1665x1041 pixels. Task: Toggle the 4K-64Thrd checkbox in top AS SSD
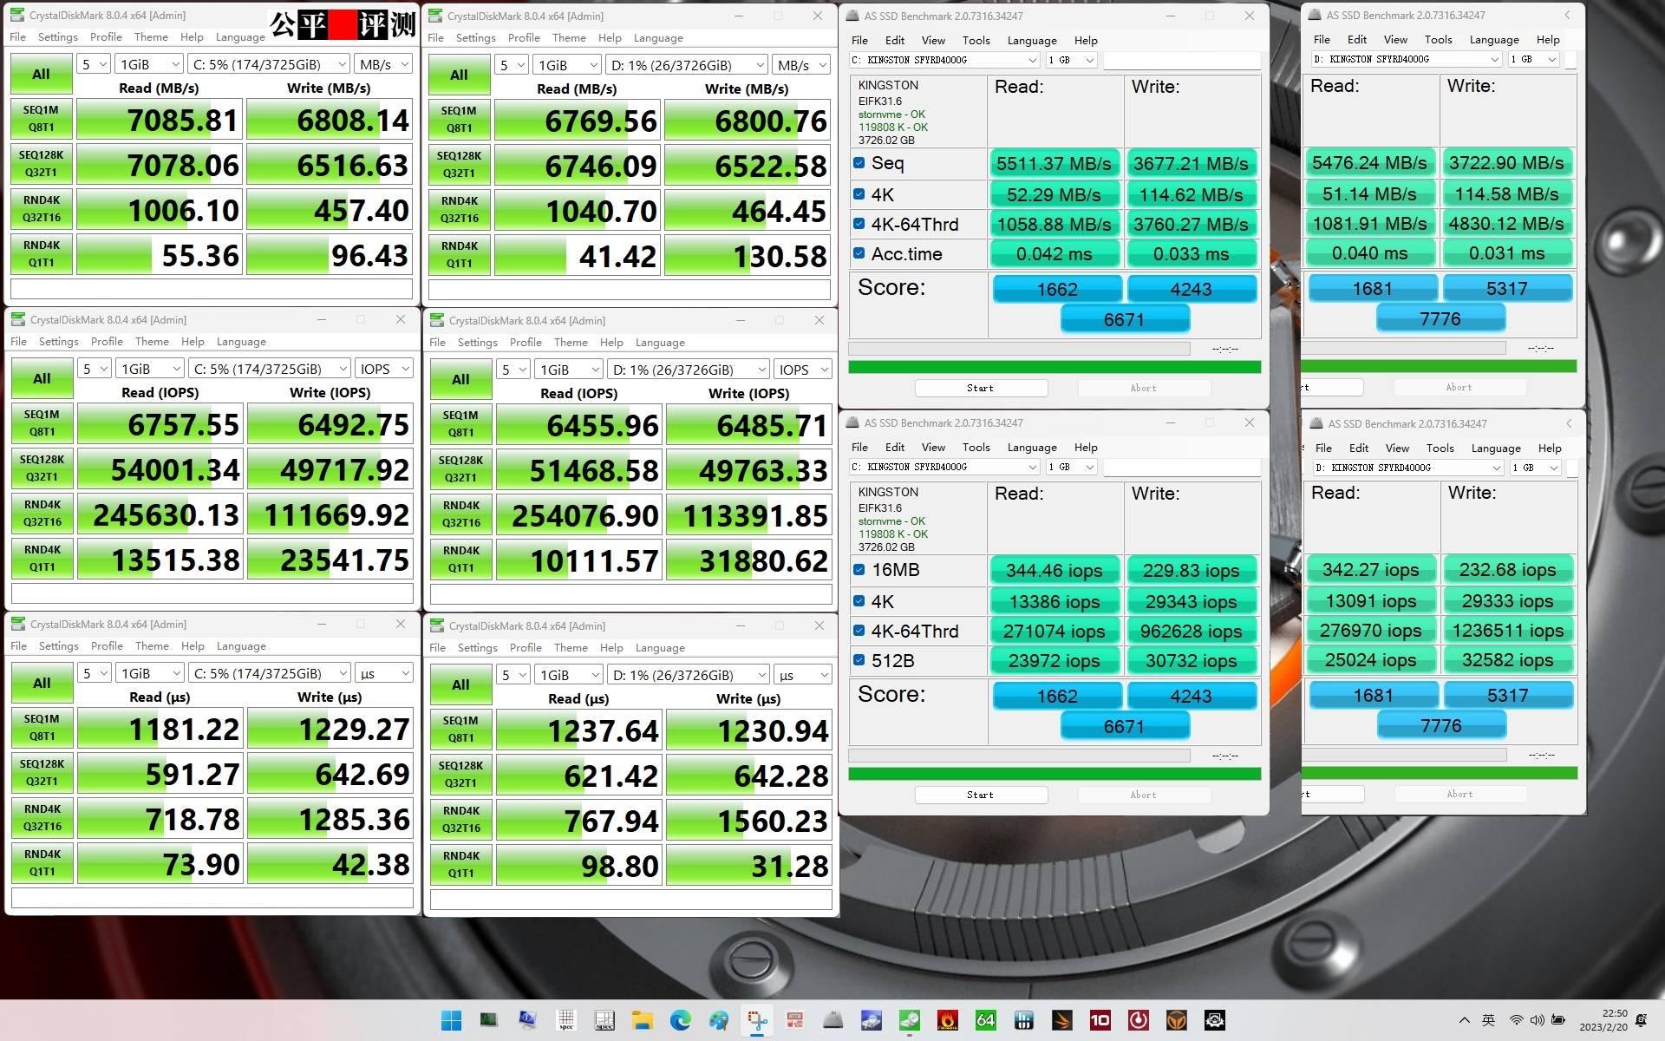[x=859, y=224]
